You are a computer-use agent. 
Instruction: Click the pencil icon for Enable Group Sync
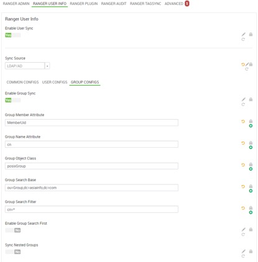click(x=244, y=99)
